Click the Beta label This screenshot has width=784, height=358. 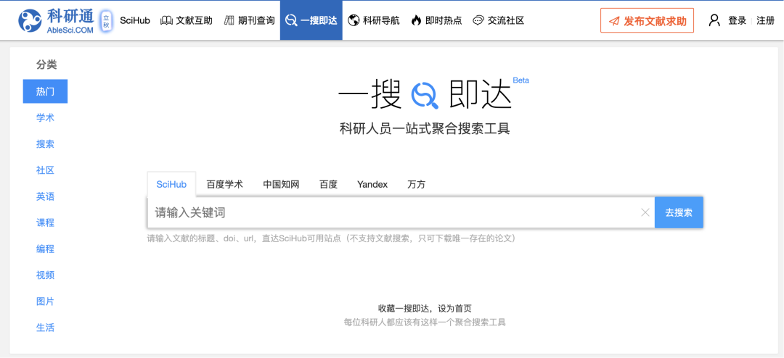[521, 80]
